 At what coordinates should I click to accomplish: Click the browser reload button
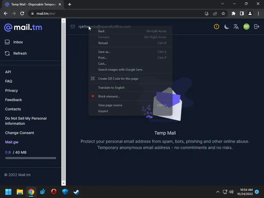(22, 13)
